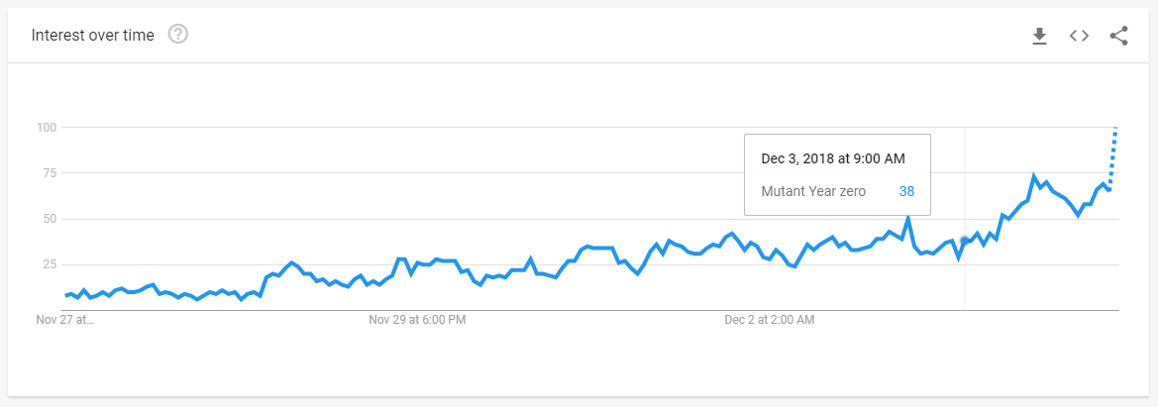The image size is (1158, 407).
Task: Select the "Mutant Year zero" tooltip label
Action: tap(813, 191)
